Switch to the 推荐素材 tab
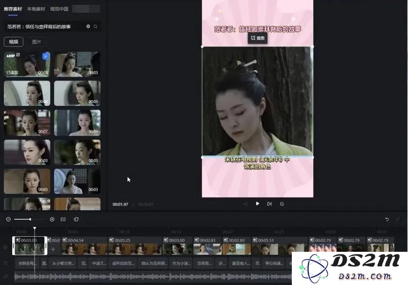Viewport: 408px width, 285px height. pyautogui.click(x=13, y=9)
